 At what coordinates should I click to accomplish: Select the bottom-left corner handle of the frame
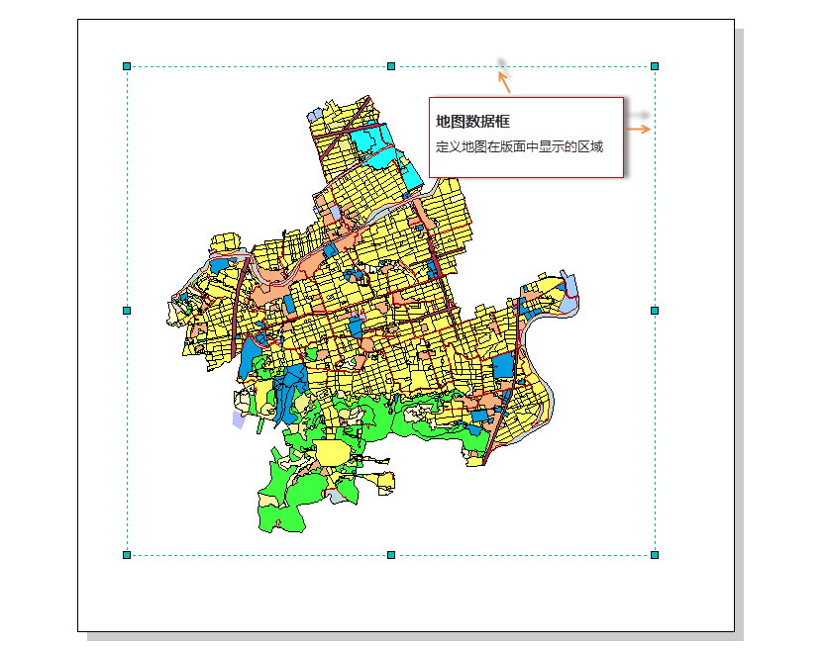(x=127, y=555)
